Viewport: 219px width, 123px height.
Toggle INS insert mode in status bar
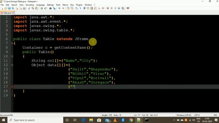click(215, 115)
